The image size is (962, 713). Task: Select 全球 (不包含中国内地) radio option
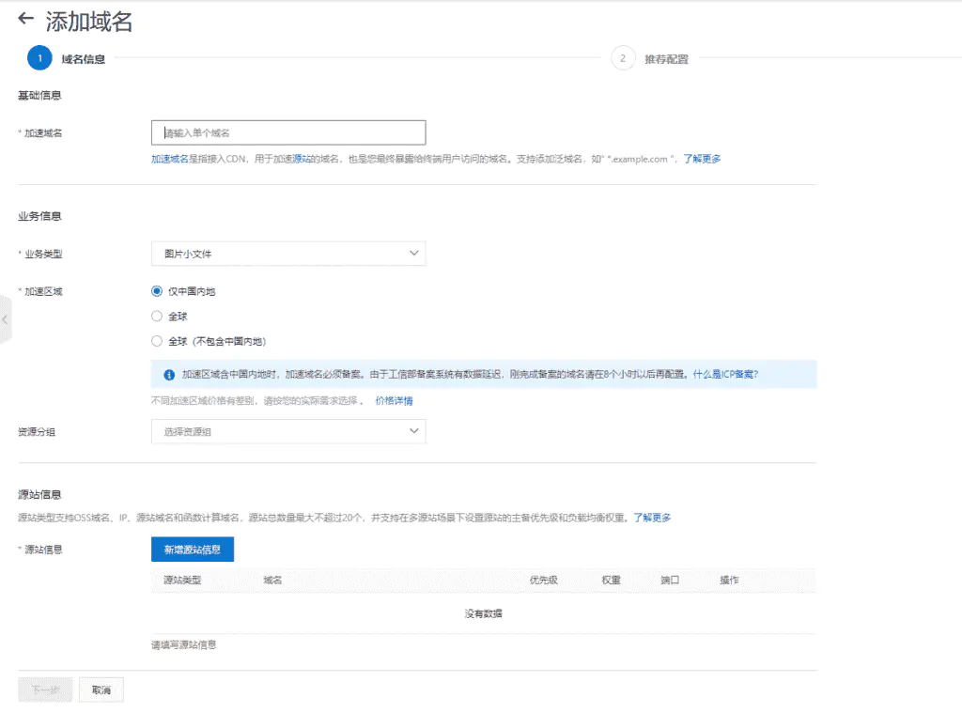coord(157,341)
